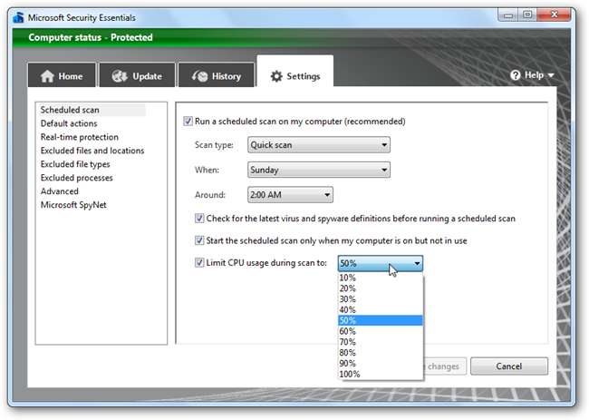589x420 pixels.
Task: Collapse the CPU usage limit dropdown
Action: [381, 263]
